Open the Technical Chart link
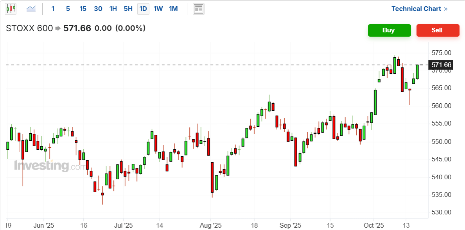Screen dimensions: 465x230 point(419,9)
